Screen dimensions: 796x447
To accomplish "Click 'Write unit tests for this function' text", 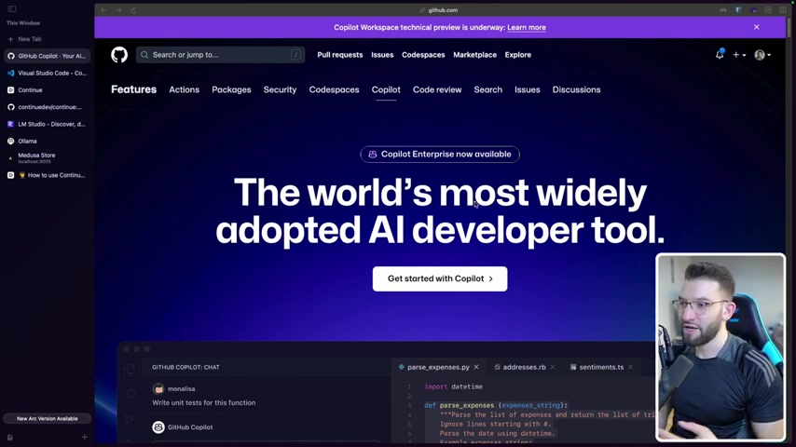I will (203, 402).
